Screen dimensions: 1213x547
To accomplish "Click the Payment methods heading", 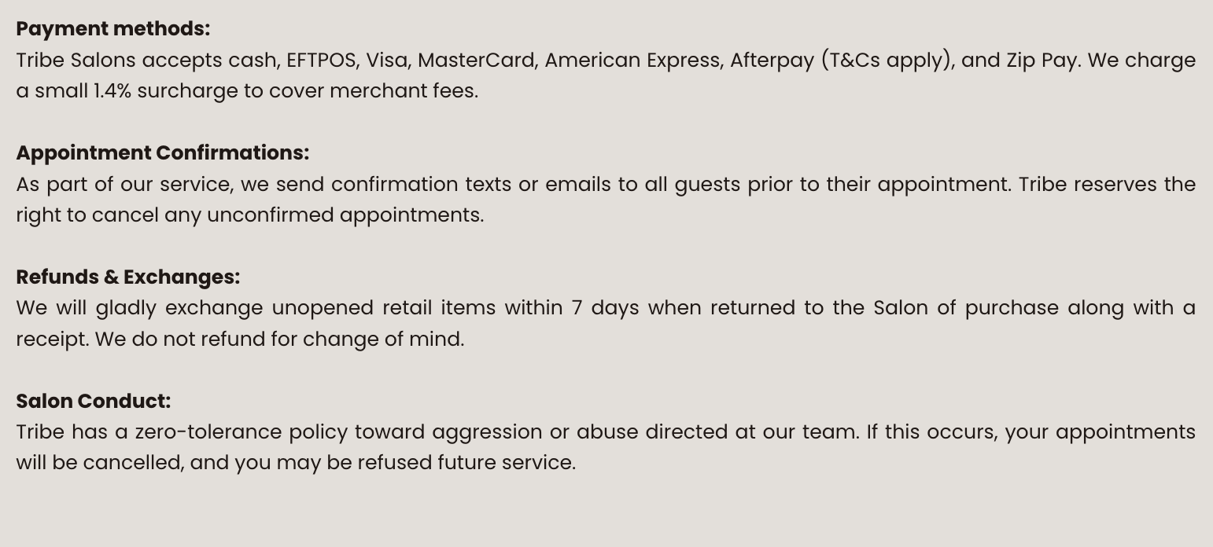I will [113, 29].
